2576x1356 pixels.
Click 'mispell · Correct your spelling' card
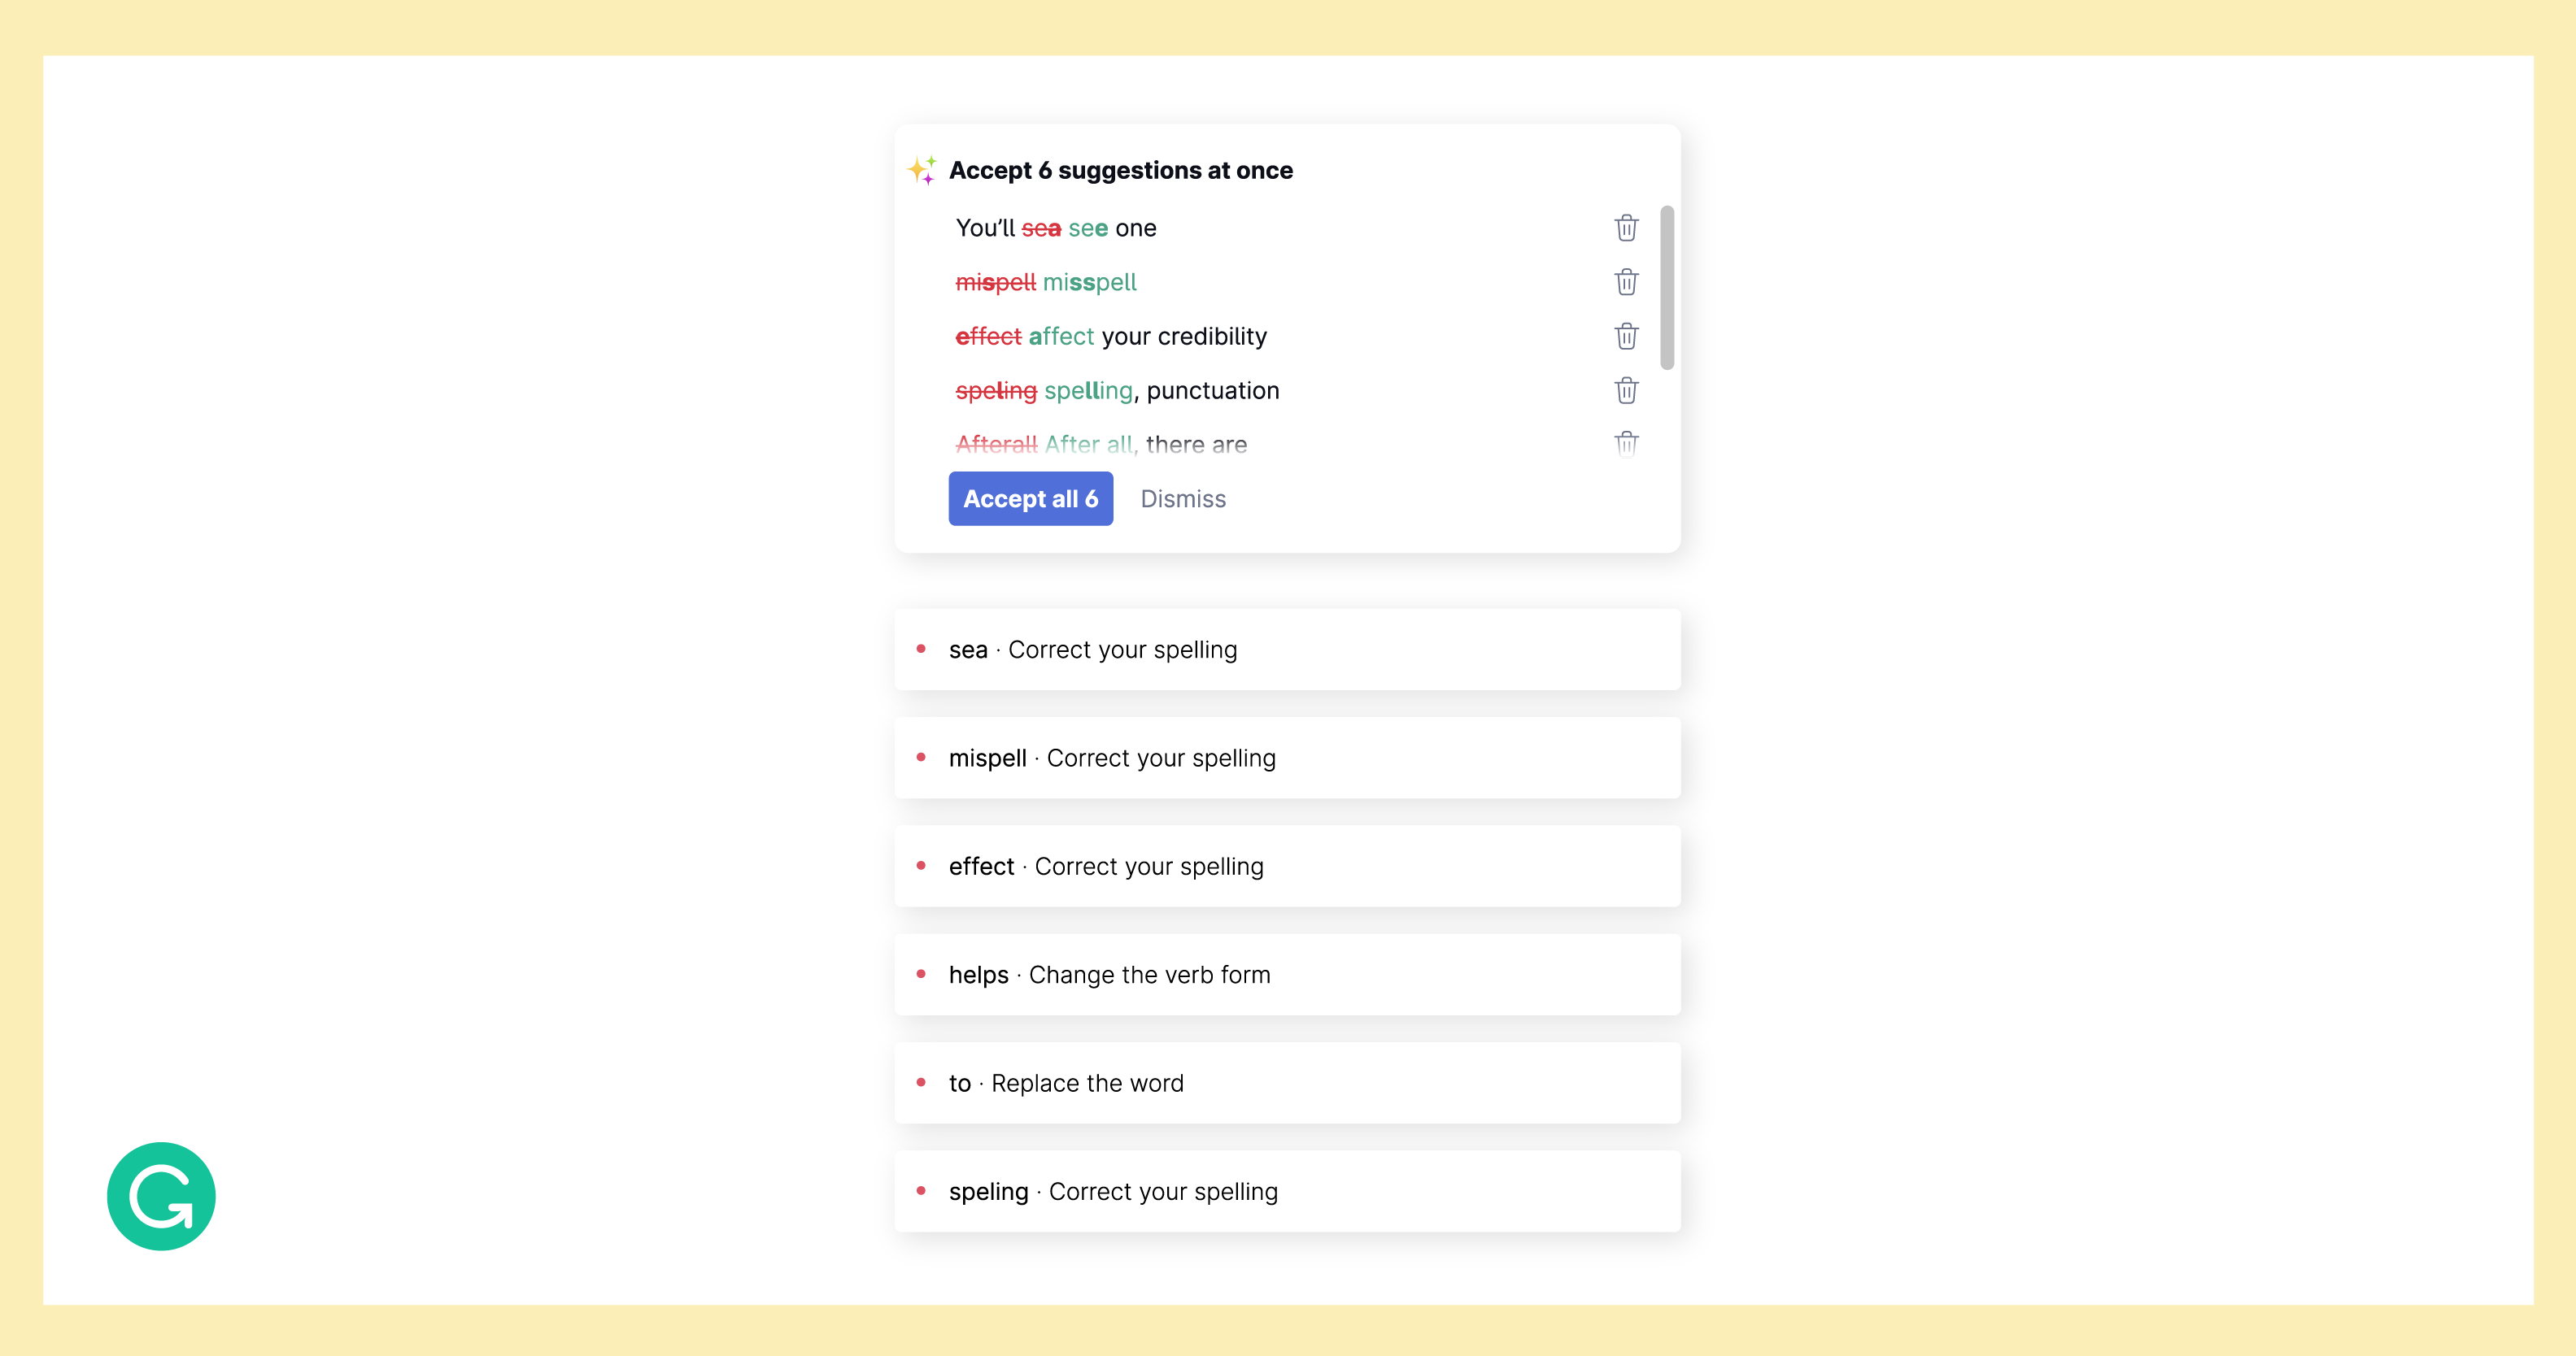point(1284,756)
